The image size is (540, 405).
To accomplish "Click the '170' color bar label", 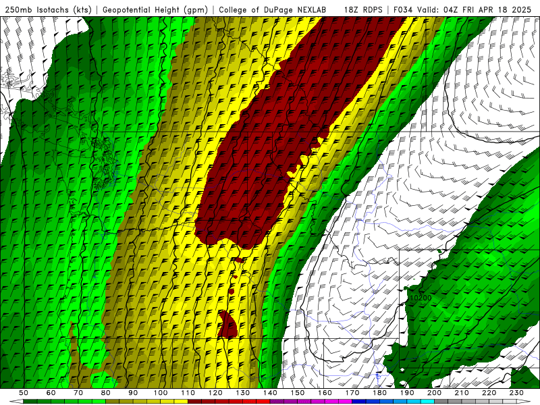I will 352,393.
